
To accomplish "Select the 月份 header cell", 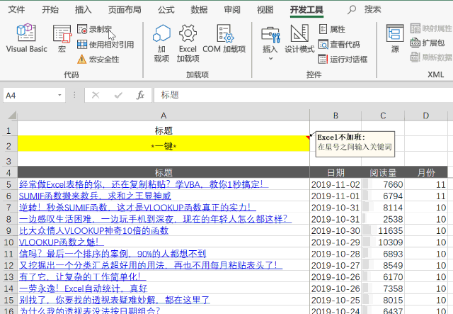I will pyautogui.click(x=426, y=172).
